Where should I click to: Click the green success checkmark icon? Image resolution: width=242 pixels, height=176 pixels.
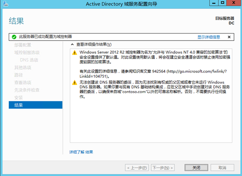14,37
